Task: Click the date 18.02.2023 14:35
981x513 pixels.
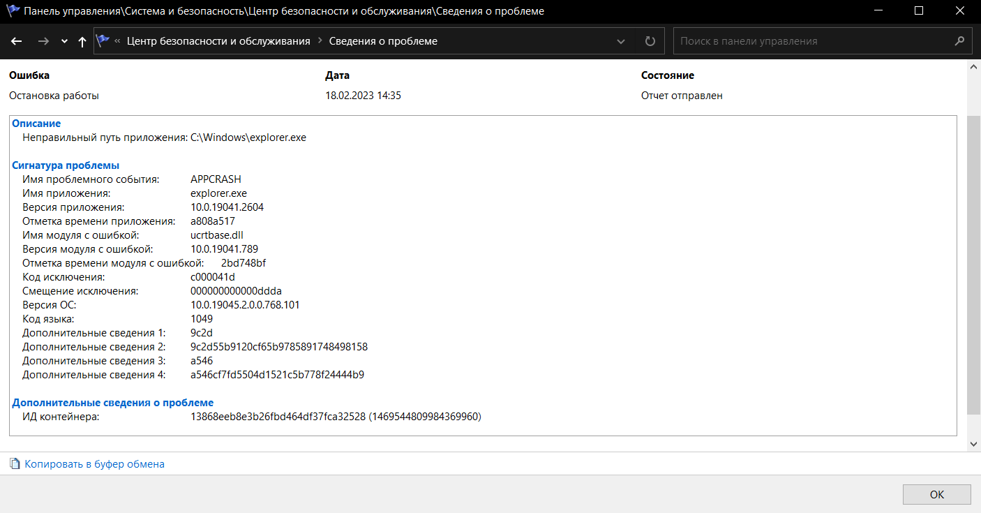Action: [x=363, y=96]
